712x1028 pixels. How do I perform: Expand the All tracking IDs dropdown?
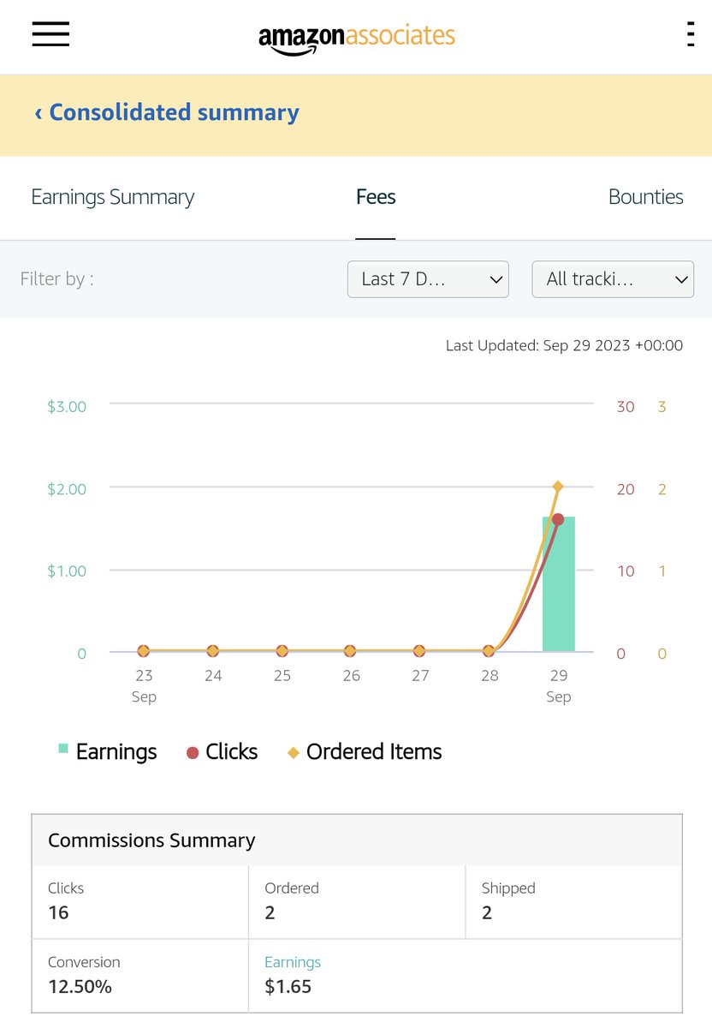(x=613, y=279)
